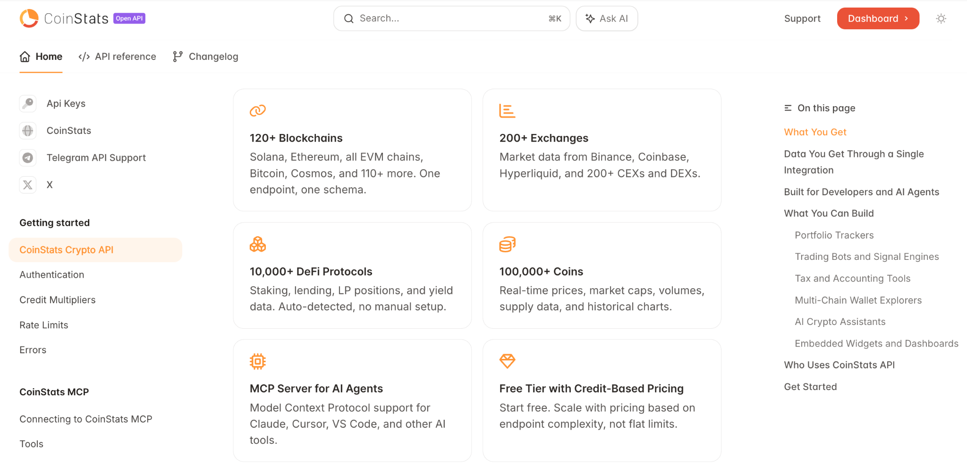This screenshot has height=474, width=967.
Task: Jump to Embedded Widgets and Dashboards
Action: click(877, 343)
